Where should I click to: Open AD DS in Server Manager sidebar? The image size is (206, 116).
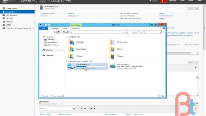coord(10,18)
